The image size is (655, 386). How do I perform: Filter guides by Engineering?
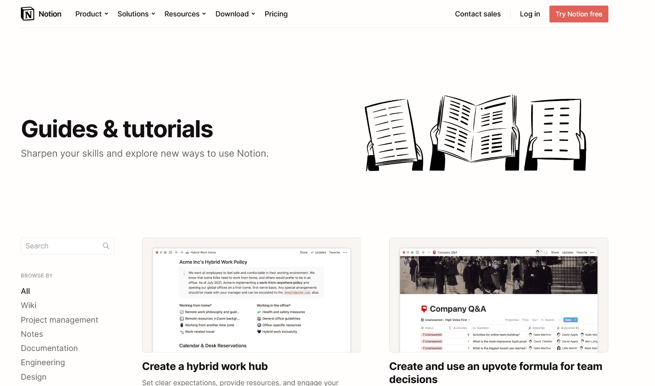(43, 363)
